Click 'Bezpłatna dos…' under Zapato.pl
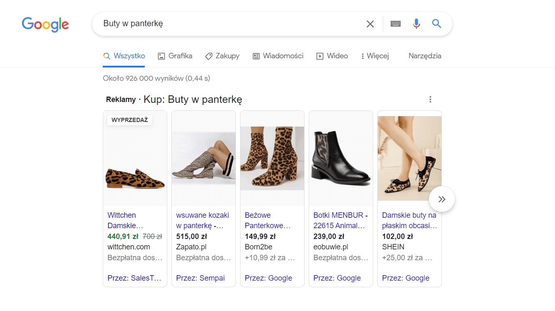 tap(203, 258)
